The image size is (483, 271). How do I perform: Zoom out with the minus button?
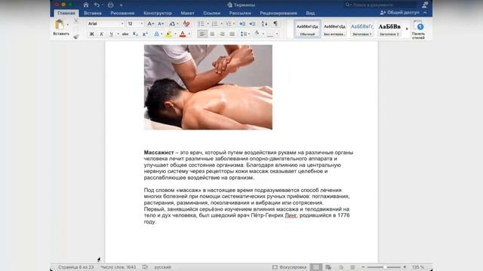363,267
